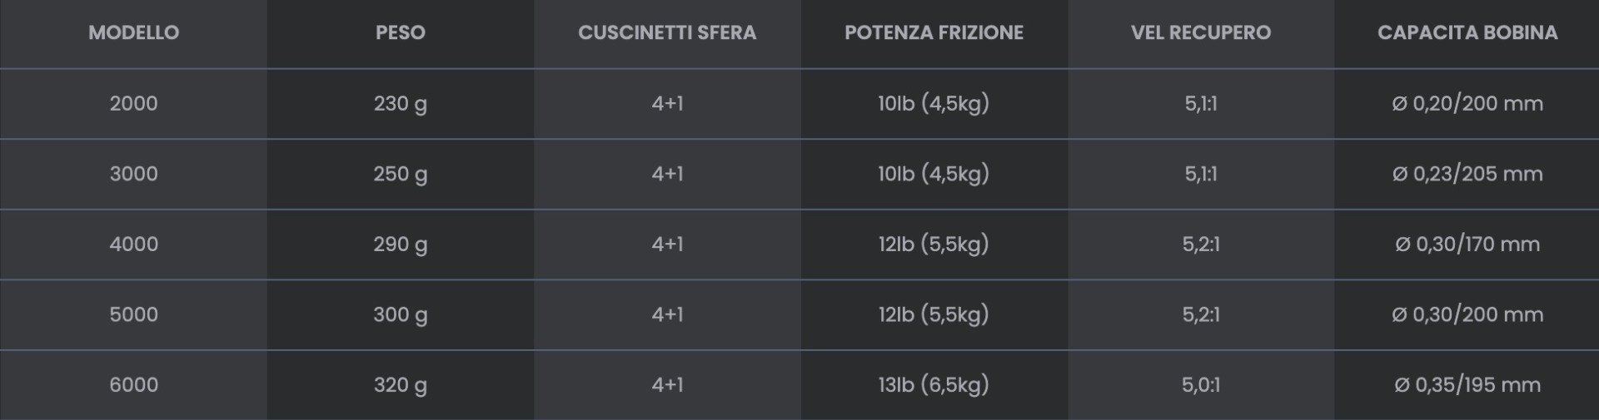This screenshot has height=420, width=1599.
Task: Click the Ø 0,23/205 mm capacity cell
Action: tap(1467, 174)
